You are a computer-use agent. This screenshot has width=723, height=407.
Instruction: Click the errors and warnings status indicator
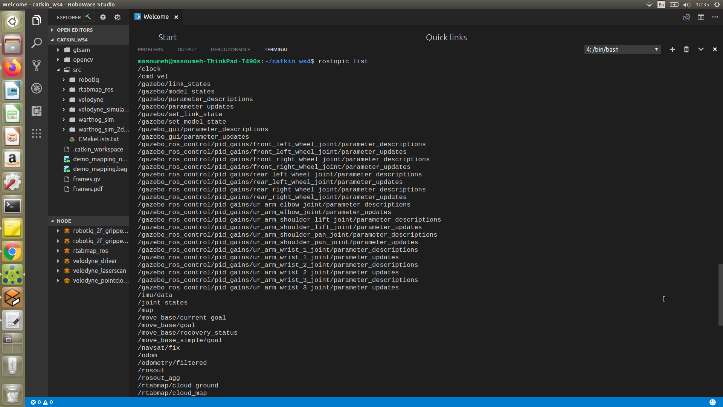point(42,402)
